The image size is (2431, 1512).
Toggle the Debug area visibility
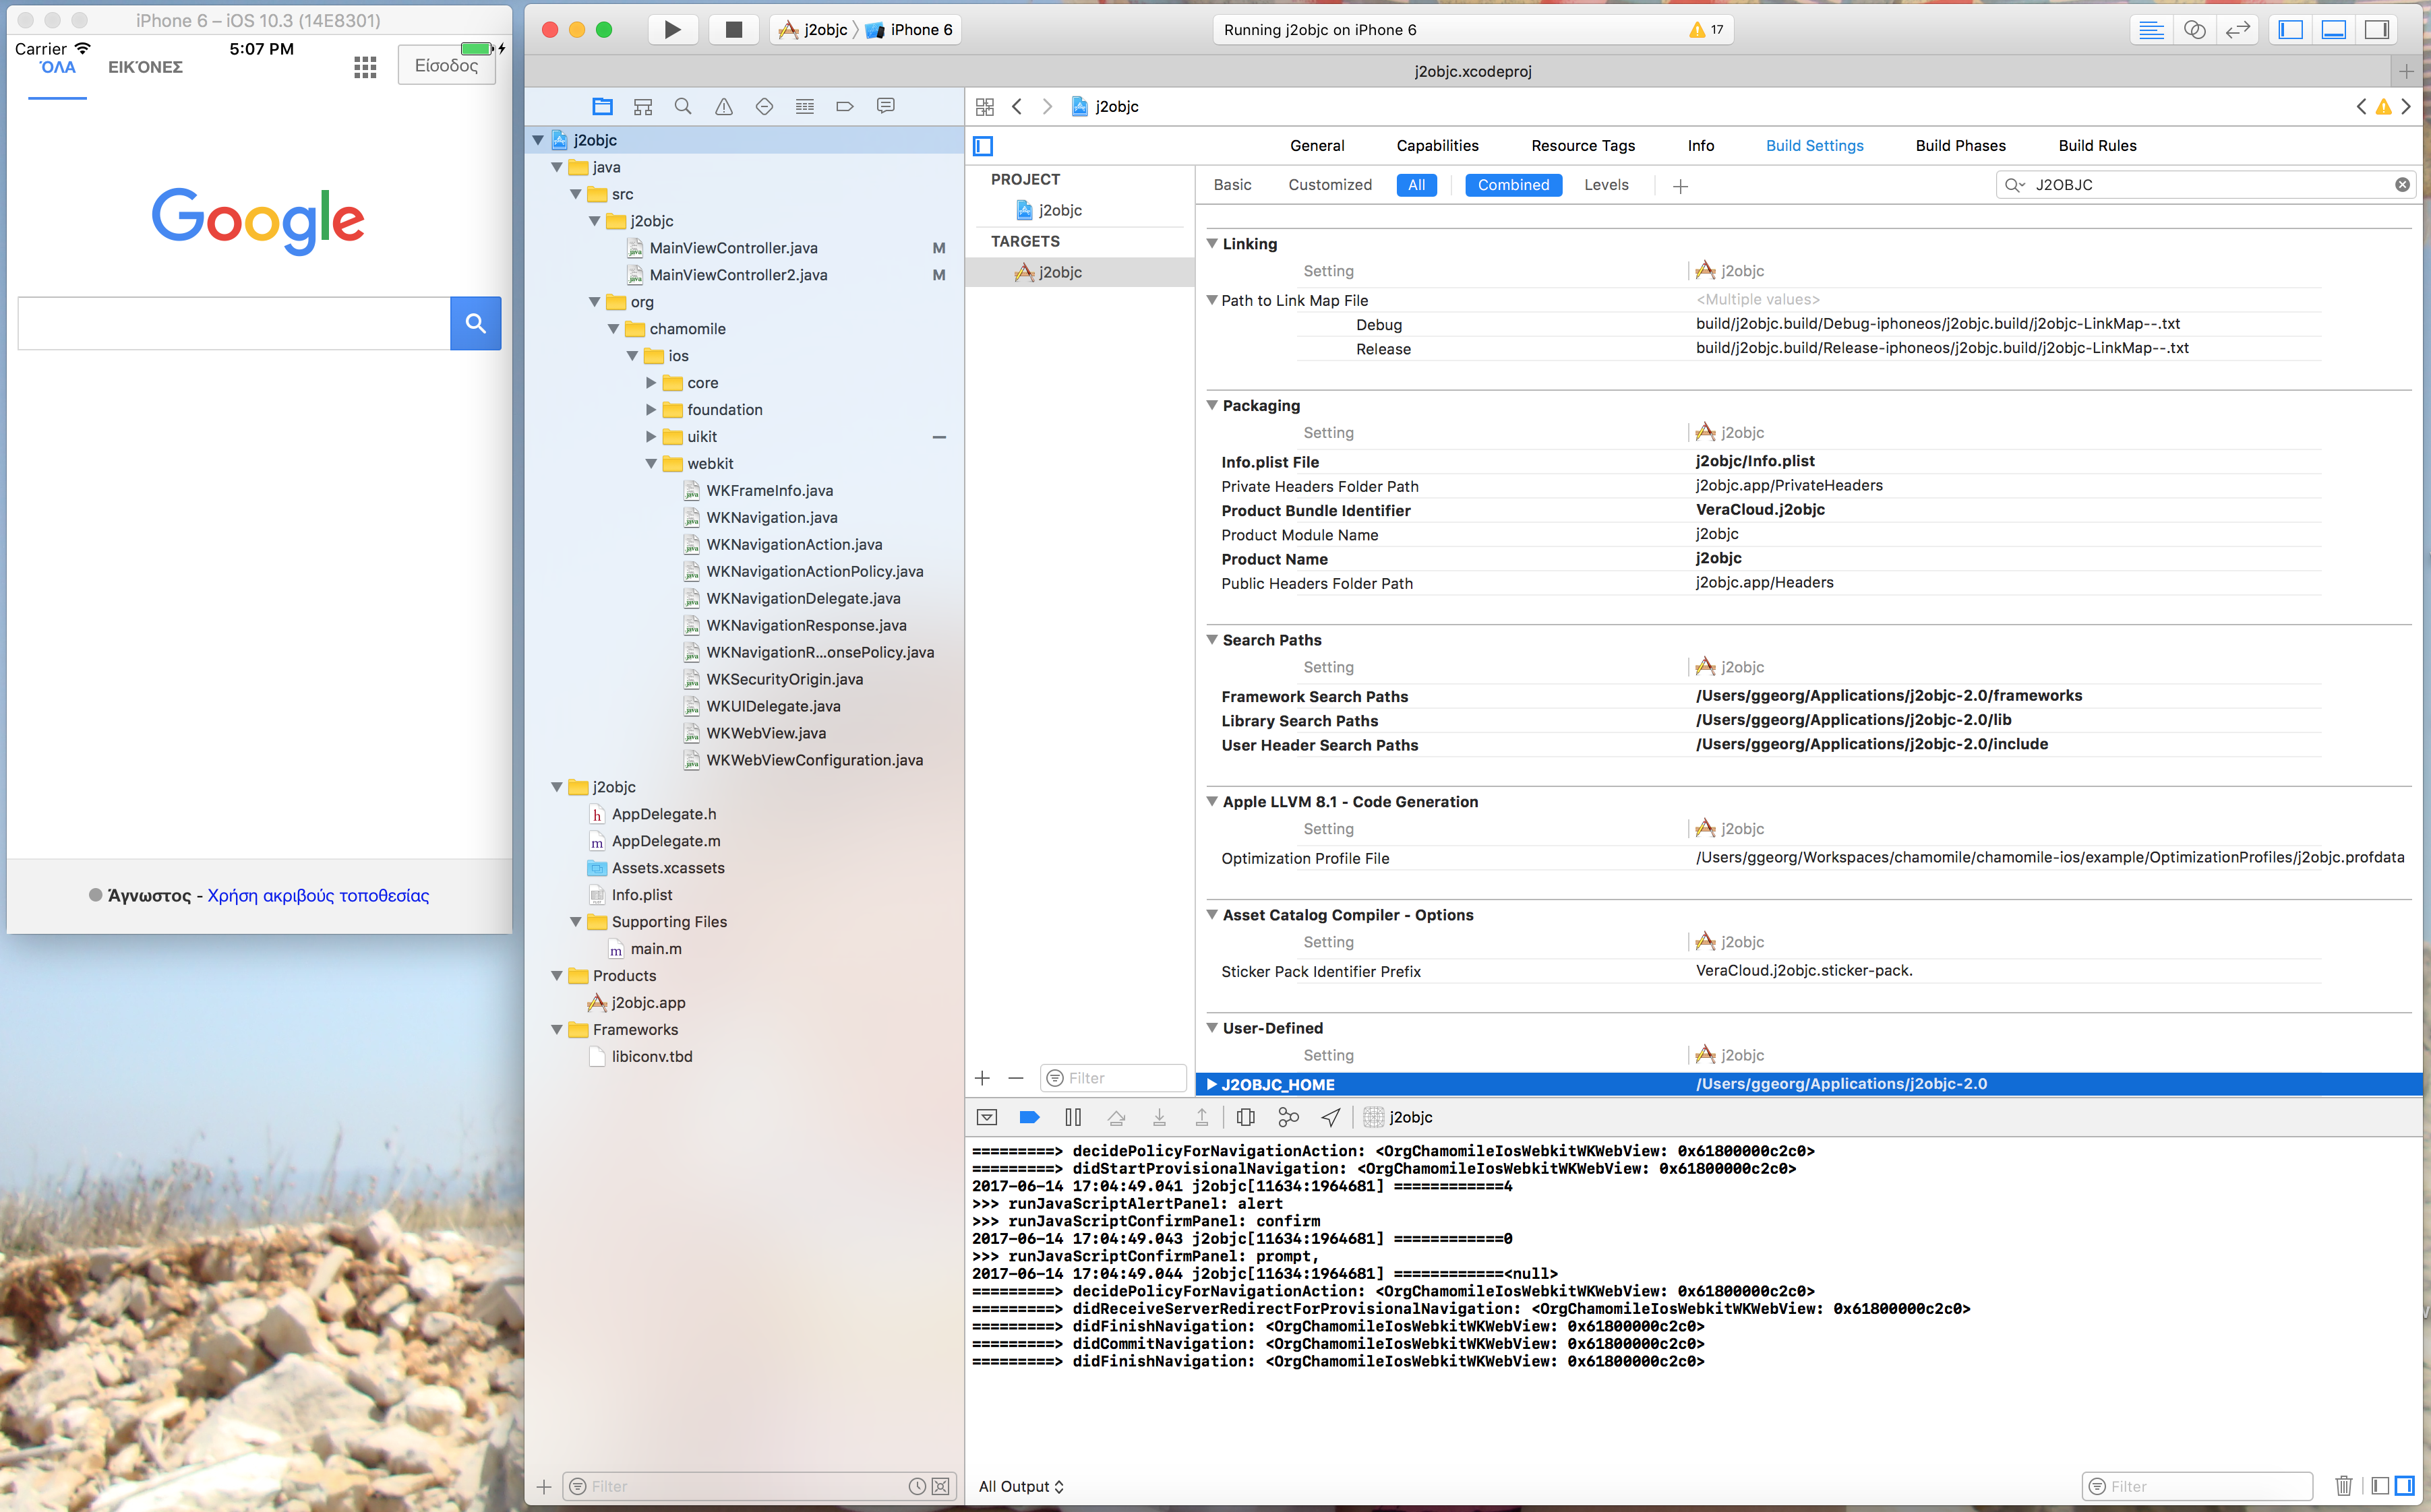pyautogui.click(x=2333, y=30)
